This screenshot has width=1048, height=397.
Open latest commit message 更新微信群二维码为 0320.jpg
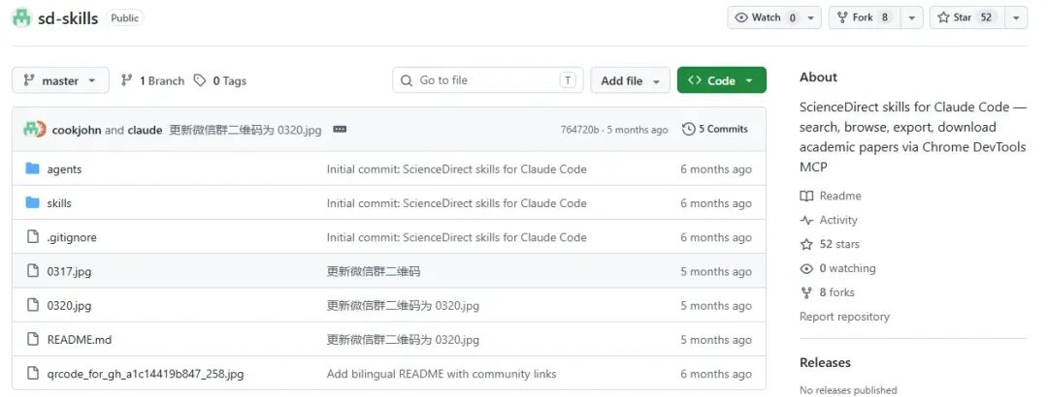click(246, 130)
